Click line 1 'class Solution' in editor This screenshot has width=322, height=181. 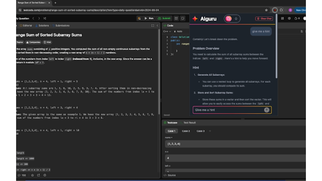pos(180,37)
